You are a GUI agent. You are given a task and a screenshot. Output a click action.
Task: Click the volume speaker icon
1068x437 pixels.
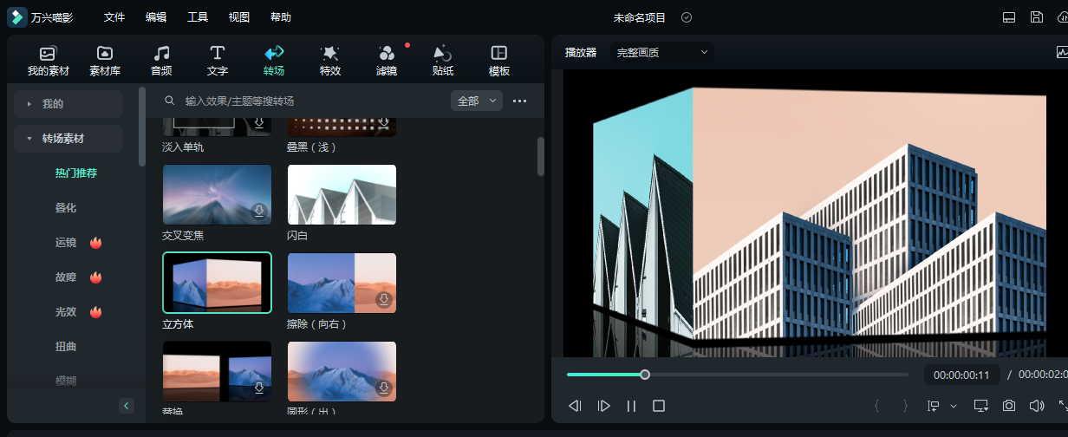1036,406
